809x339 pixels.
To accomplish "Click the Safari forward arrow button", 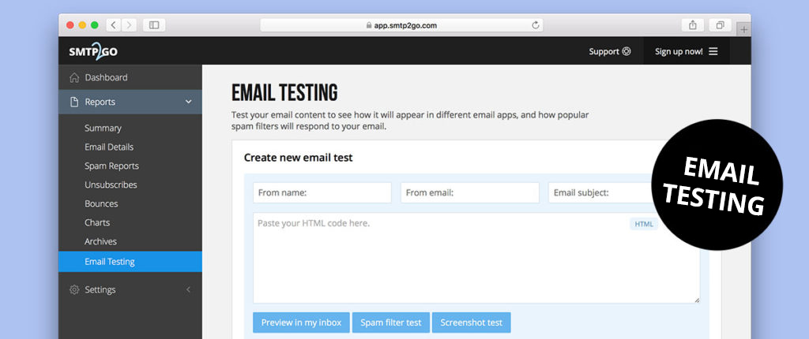I will click(129, 24).
